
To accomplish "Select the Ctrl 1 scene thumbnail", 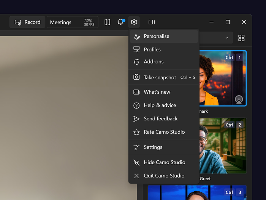I will click(223, 78).
